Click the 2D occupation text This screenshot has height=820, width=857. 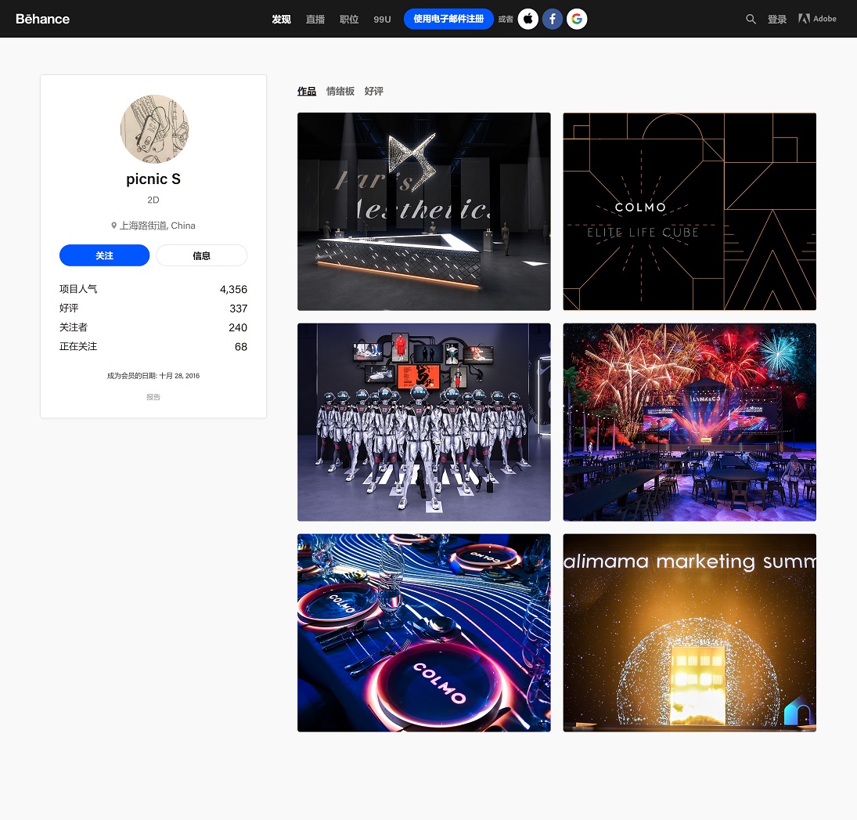tap(153, 200)
